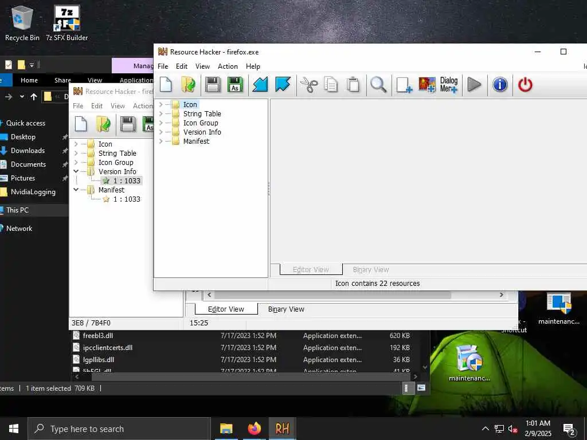Click New icon in back Resource Hacker window

81,124
